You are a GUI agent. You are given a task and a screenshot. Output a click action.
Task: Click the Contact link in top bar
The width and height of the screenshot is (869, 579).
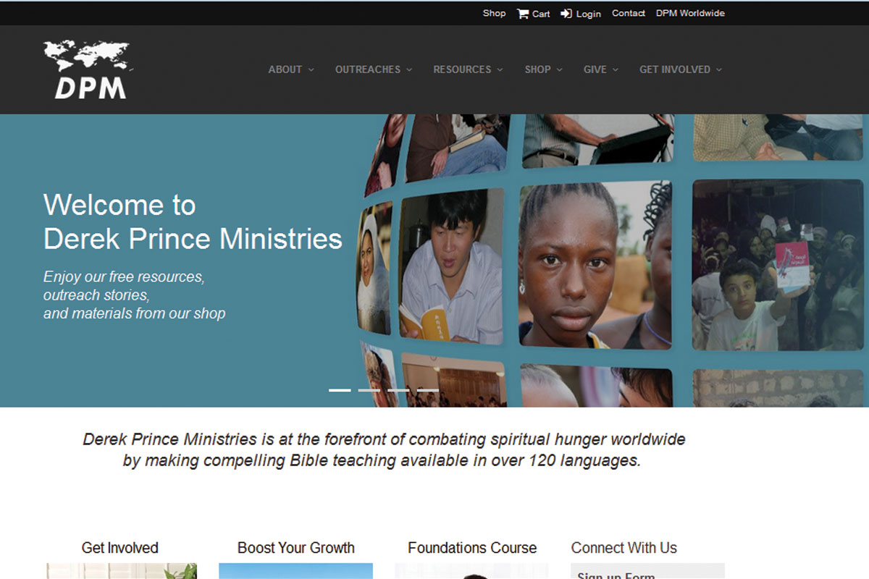(x=629, y=13)
